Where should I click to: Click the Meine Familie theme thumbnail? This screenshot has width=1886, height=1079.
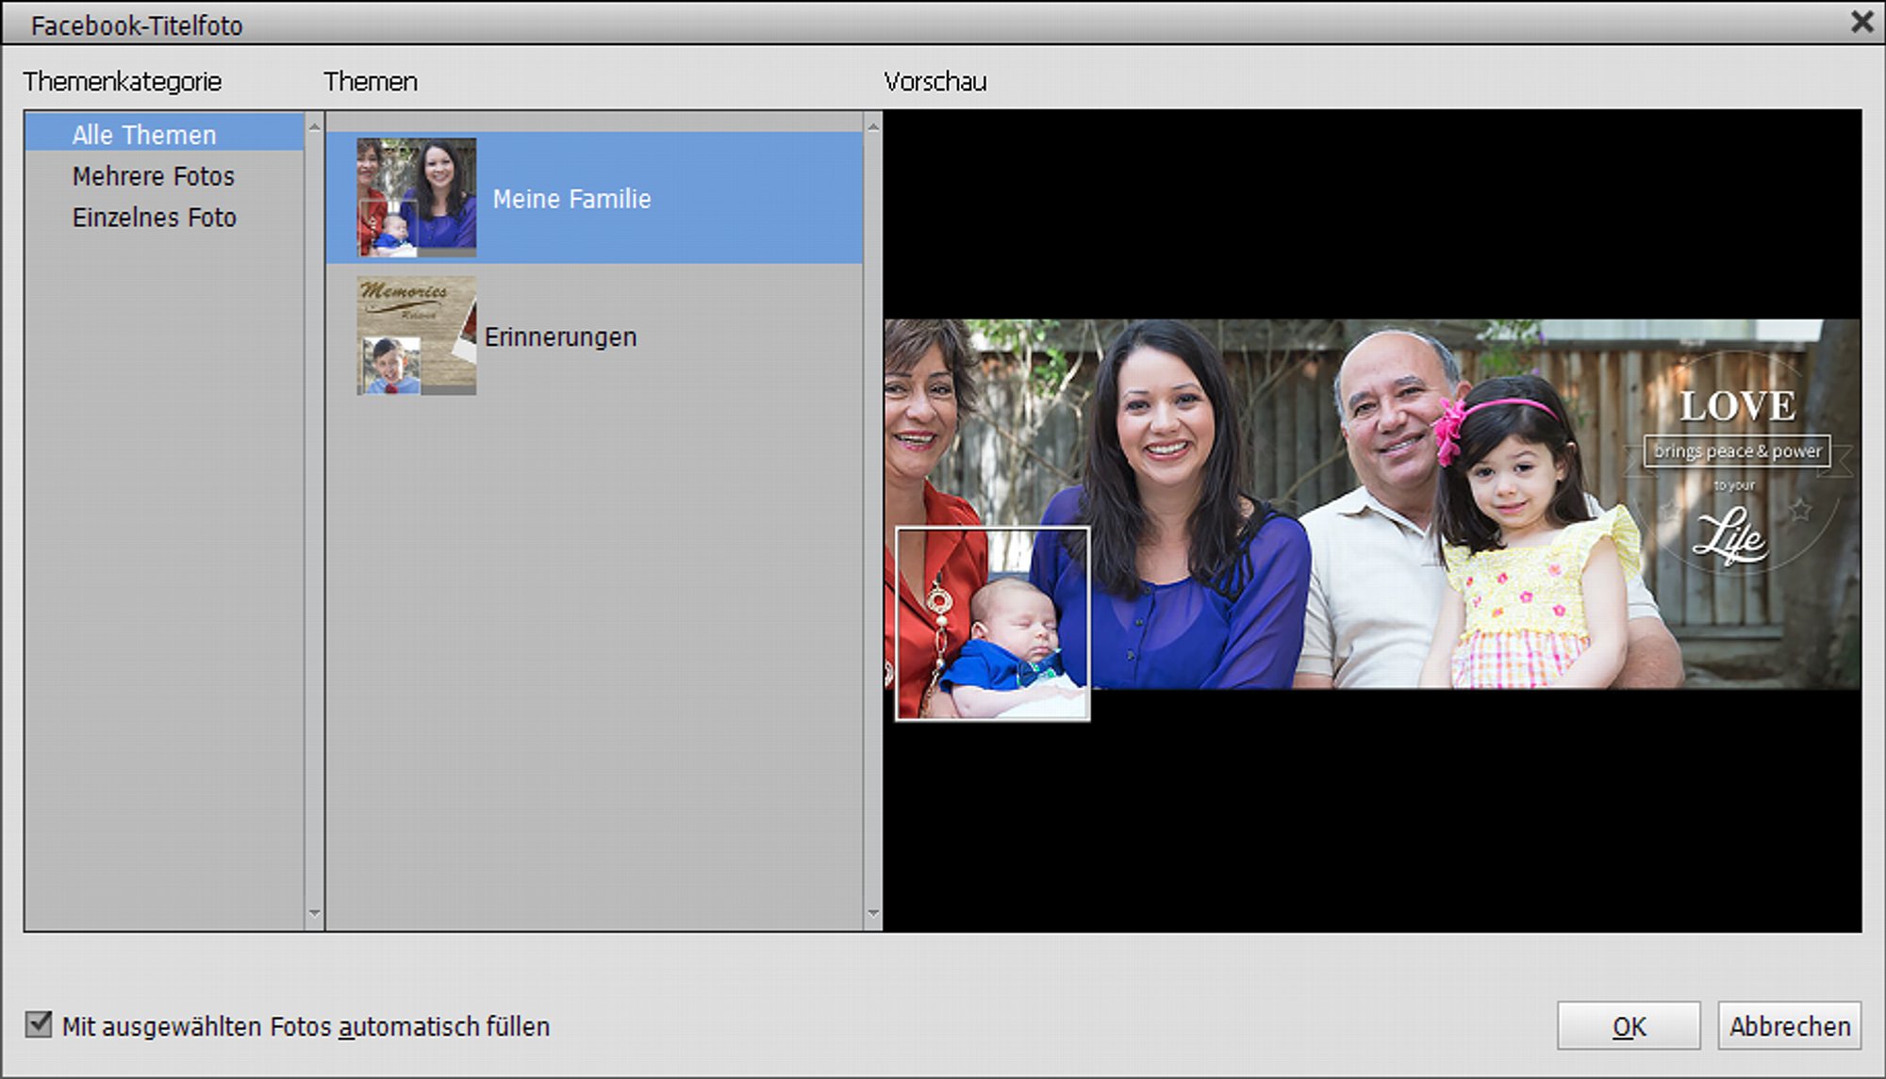point(416,198)
